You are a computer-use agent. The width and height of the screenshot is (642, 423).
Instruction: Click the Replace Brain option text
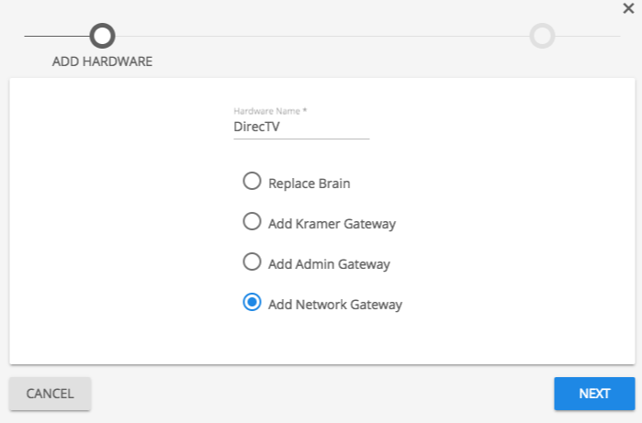309,183
